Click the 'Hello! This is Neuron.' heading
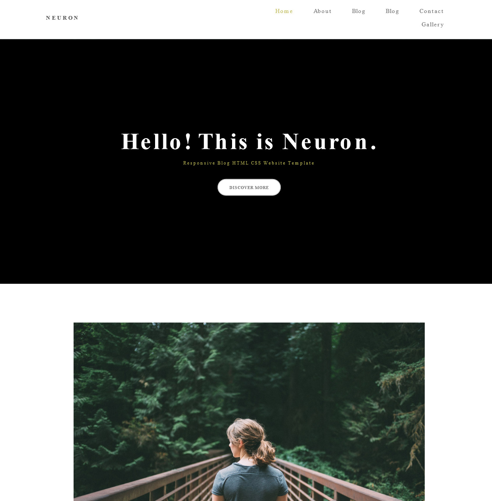Image resolution: width=492 pixels, height=501 pixels. point(249,141)
